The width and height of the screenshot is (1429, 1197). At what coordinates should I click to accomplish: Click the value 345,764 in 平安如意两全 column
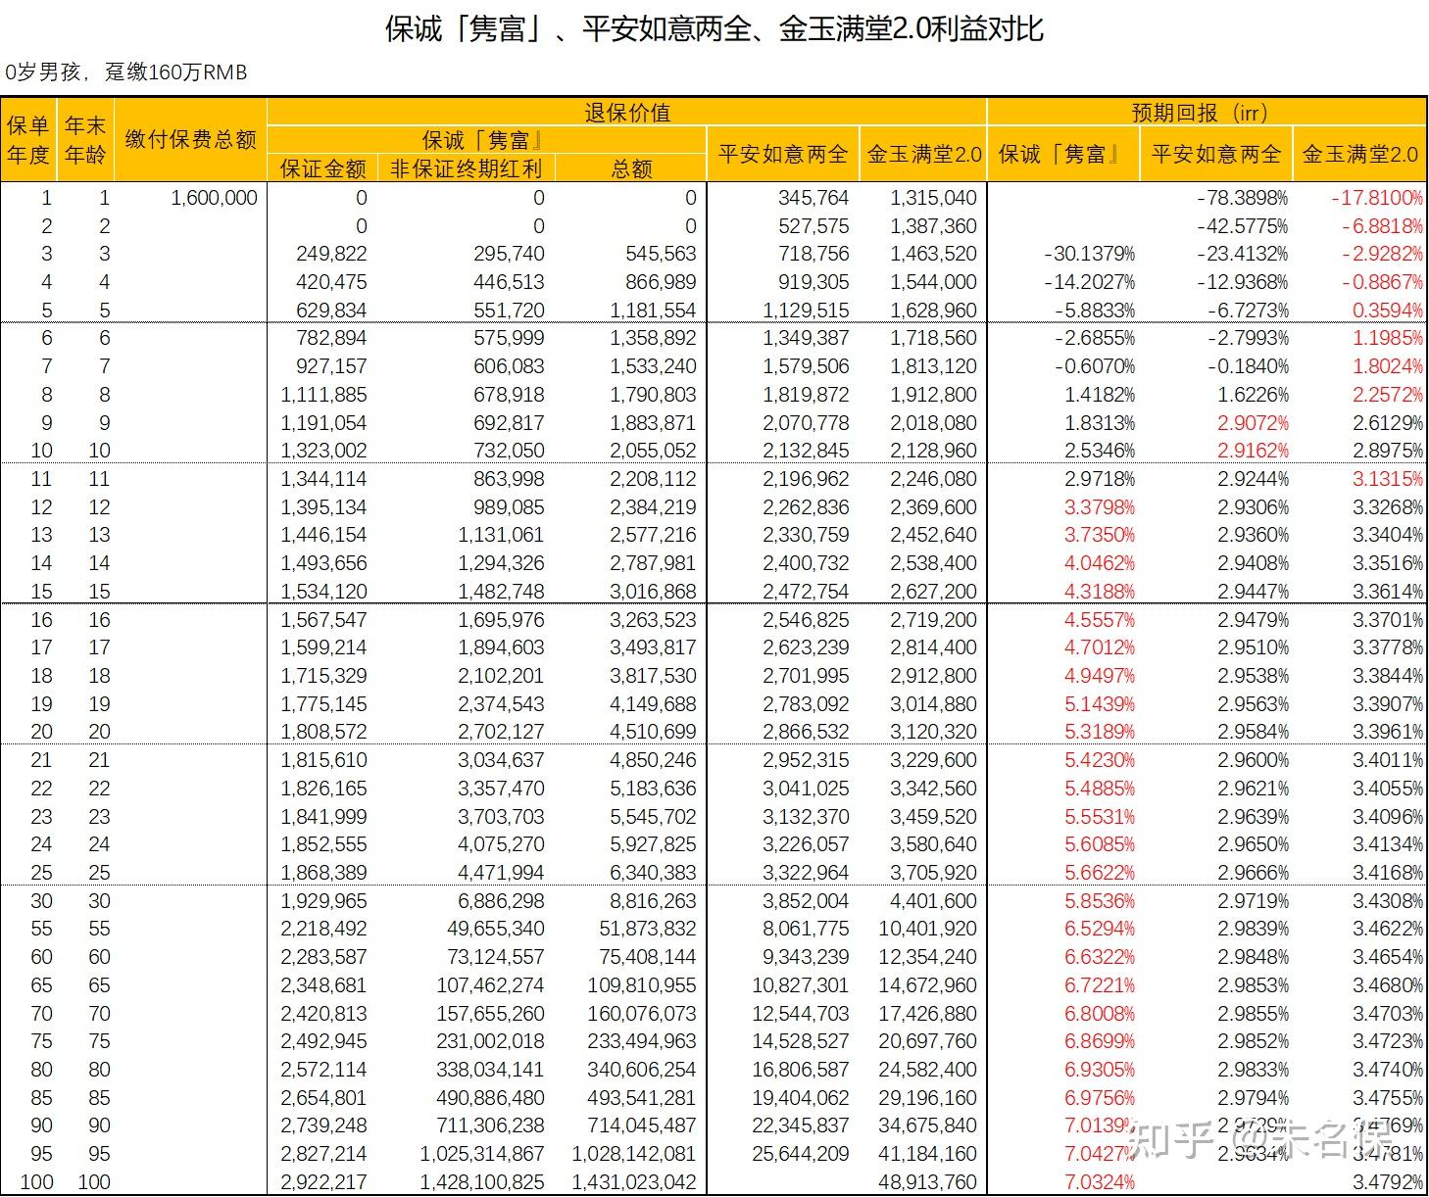pos(813,198)
